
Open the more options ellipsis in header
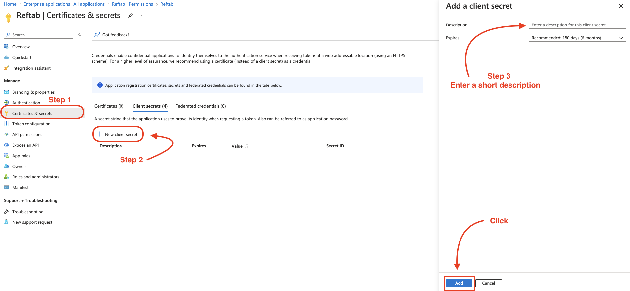[141, 15]
